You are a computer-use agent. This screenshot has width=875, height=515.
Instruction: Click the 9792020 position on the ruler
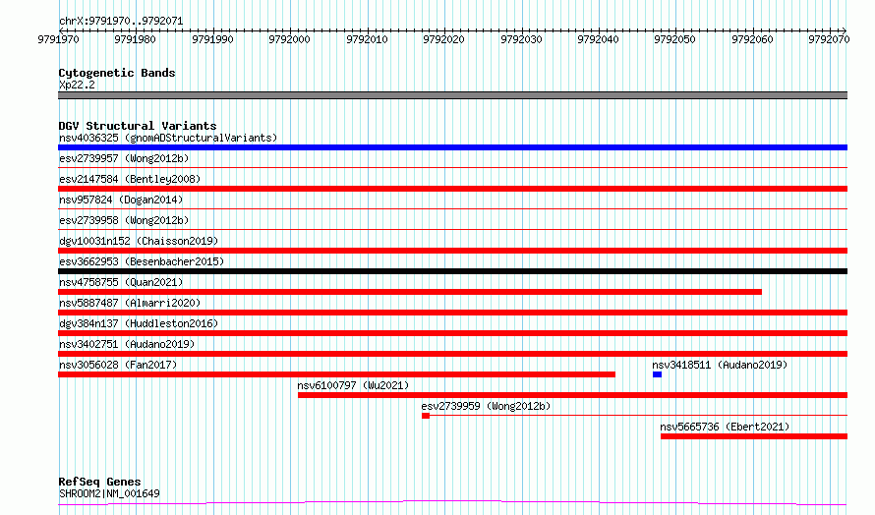(x=443, y=39)
